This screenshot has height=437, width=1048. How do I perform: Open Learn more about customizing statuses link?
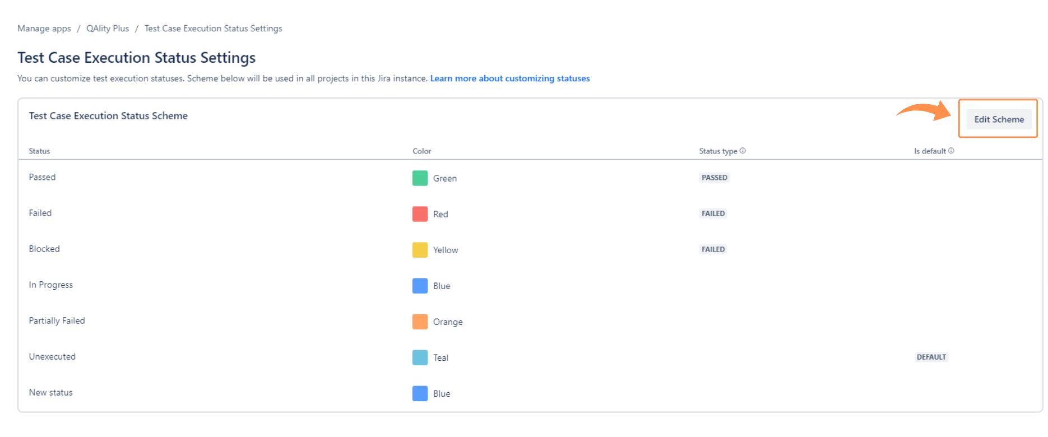pyautogui.click(x=510, y=78)
